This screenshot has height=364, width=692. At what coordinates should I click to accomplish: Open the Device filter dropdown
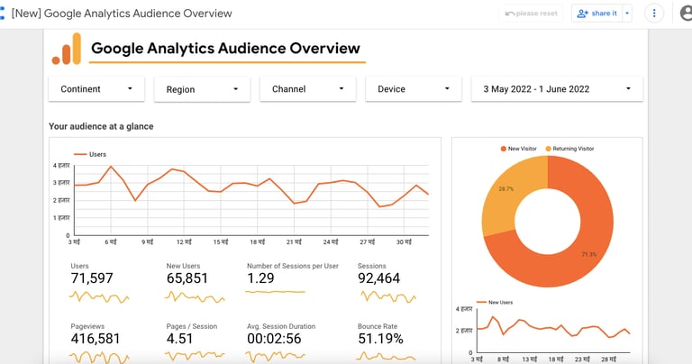coord(414,89)
